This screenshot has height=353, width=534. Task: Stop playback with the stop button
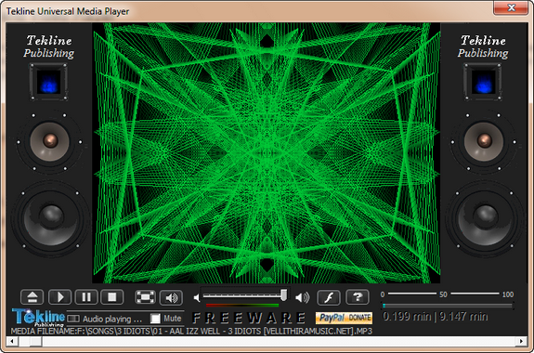click(x=112, y=297)
